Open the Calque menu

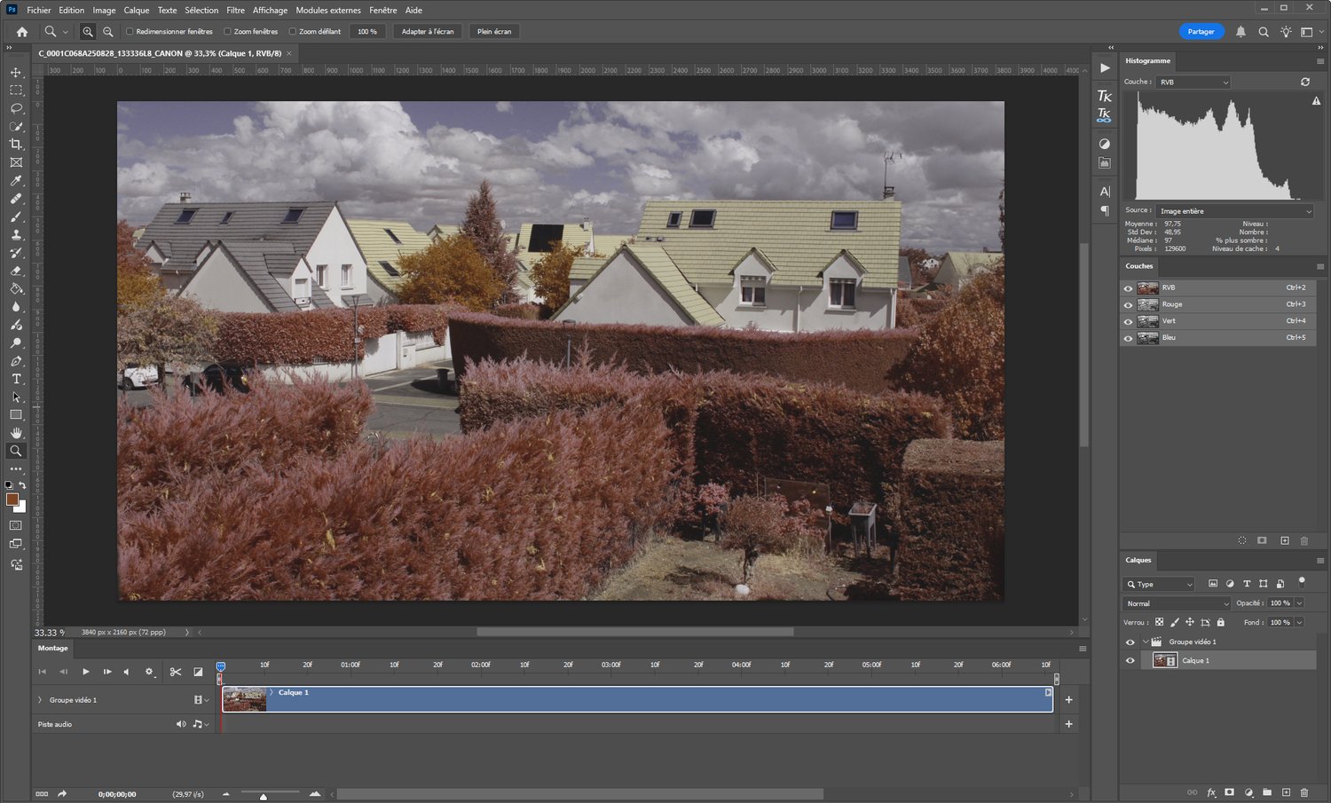[x=136, y=10]
